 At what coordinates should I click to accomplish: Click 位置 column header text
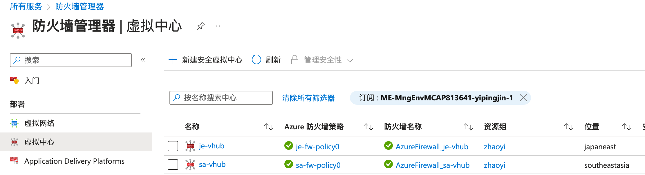click(x=592, y=127)
